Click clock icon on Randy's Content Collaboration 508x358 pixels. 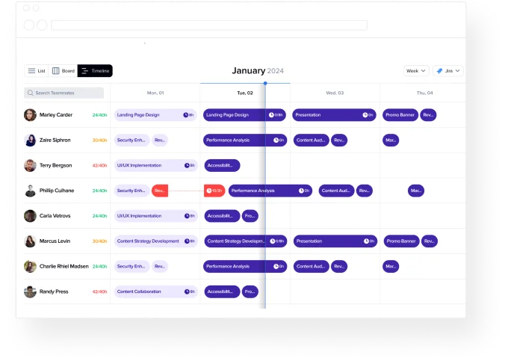(187, 291)
